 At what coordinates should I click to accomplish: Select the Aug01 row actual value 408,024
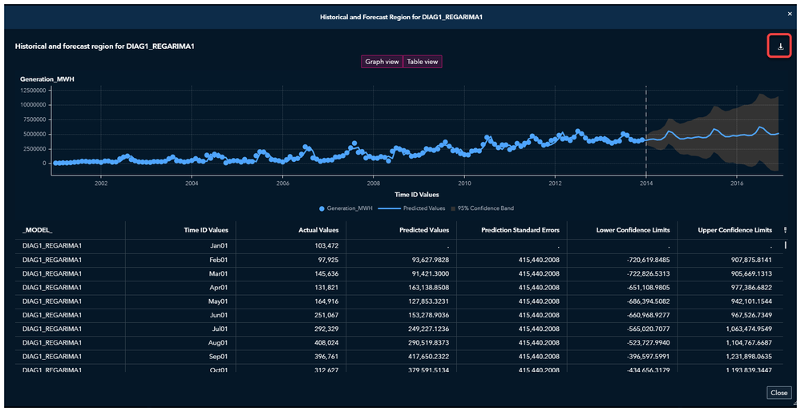click(x=326, y=342)
